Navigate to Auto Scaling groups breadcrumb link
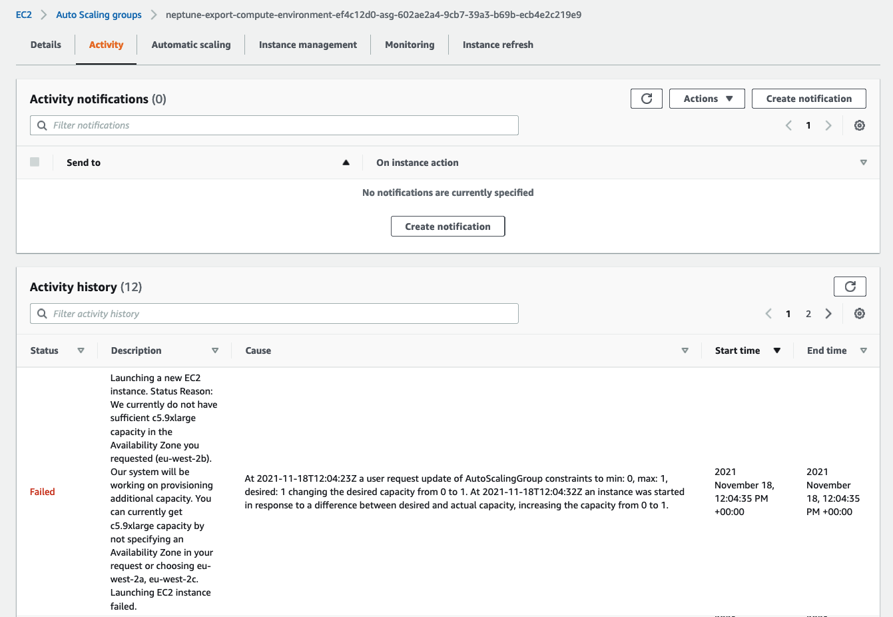The image size is (893, 617). (99, 14)
